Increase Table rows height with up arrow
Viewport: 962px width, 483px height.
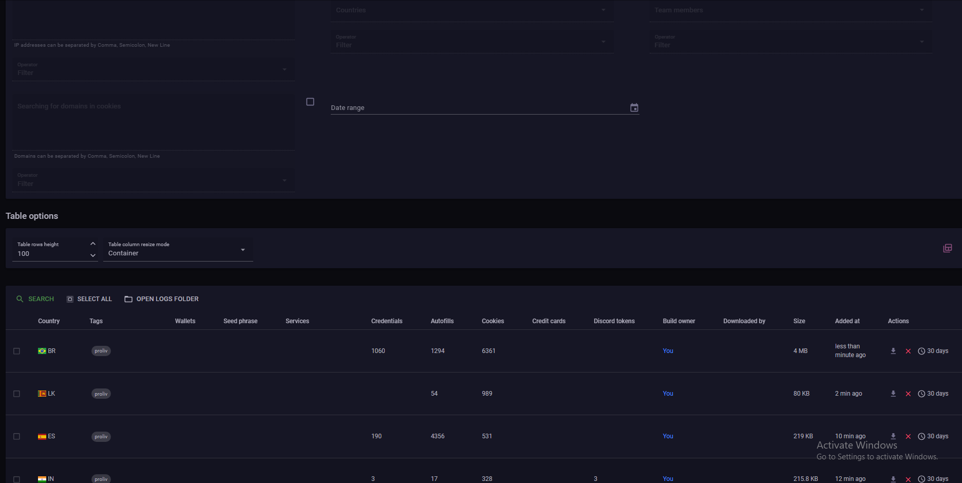click(x=93, y=244)
